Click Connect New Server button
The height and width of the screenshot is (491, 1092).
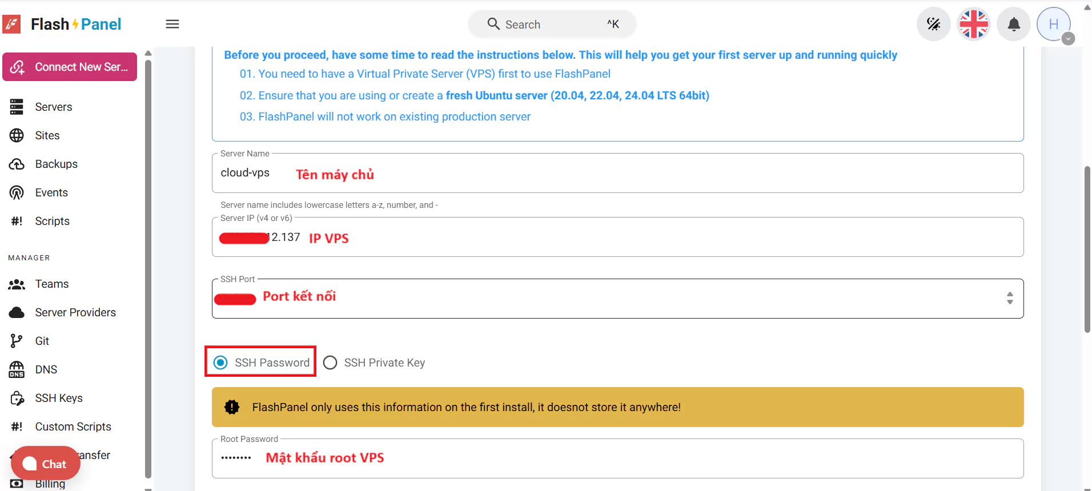70,67
